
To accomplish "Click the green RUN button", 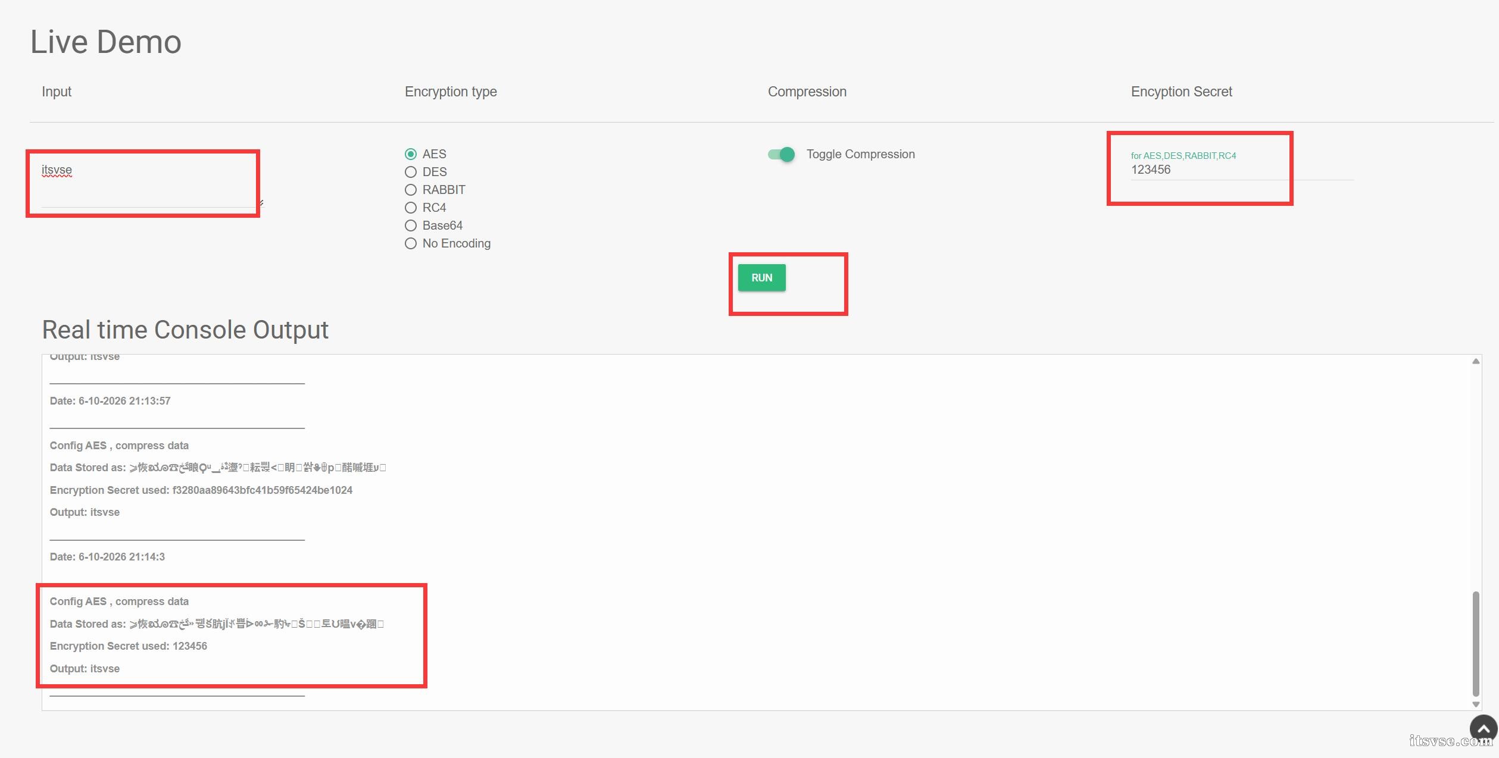I will click(x=761, y=278).
